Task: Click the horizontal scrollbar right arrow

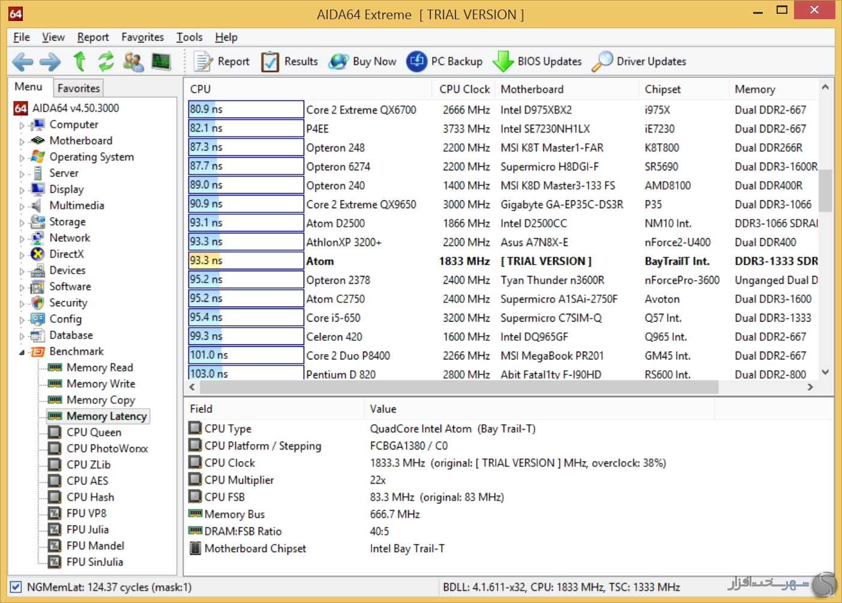Action: pos(810,387)
